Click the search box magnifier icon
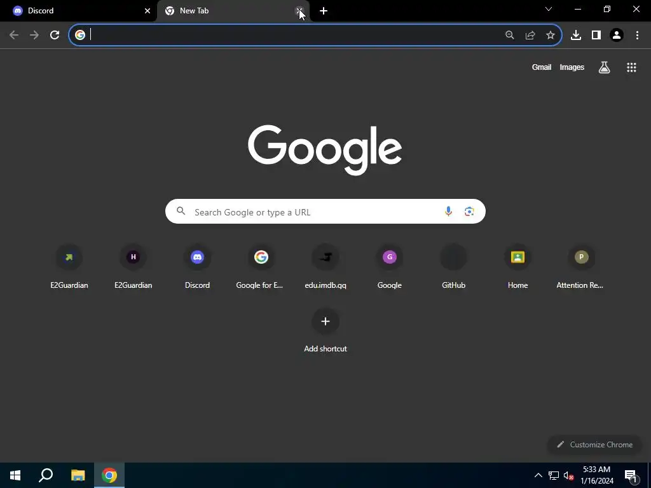This screenshot has height=488, width=651. [181, 211]
